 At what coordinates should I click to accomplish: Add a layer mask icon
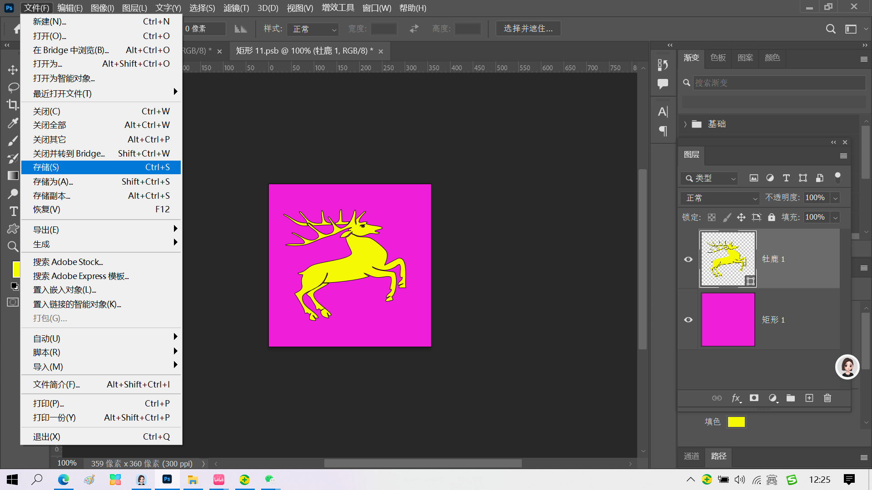754,398
